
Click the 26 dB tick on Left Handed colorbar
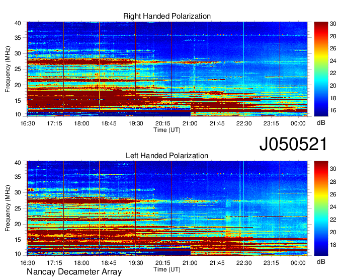pos(333,194)
